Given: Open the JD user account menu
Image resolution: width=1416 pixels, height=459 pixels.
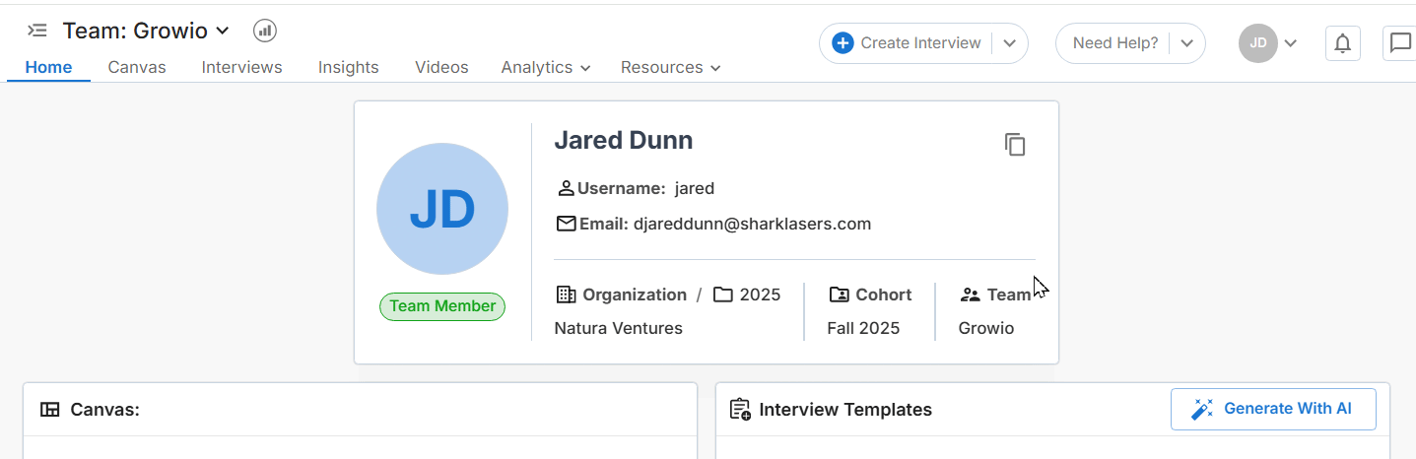Looking at the screenshot, I should point(1267,43).
